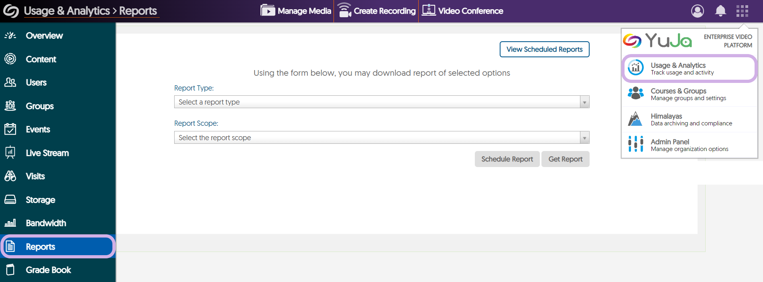The height and width of the screenshot is (282, 763).
Task: Expand the Report Scope dropdown
Action: [382, 137]
